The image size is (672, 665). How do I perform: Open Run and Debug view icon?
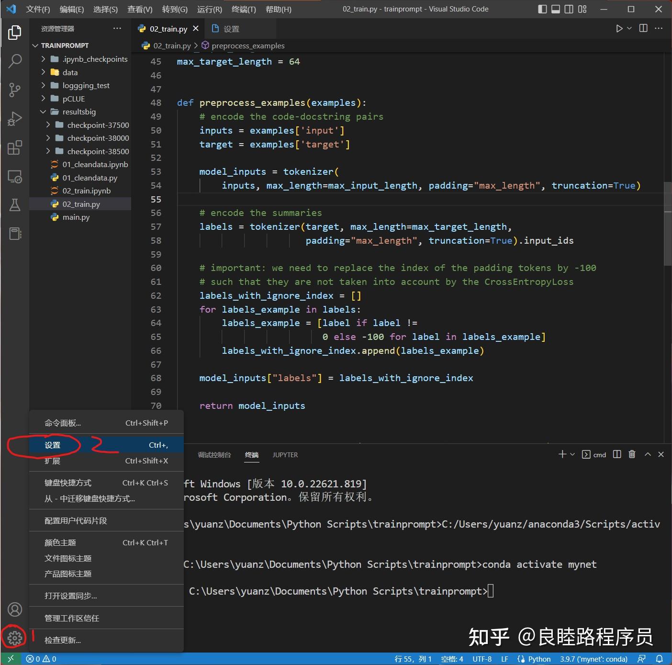click(15, 118)
